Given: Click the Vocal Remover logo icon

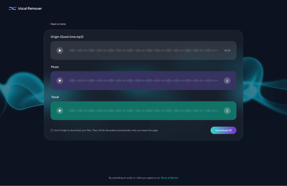Looking at the screenshot, I should click(x=12, y=8).
